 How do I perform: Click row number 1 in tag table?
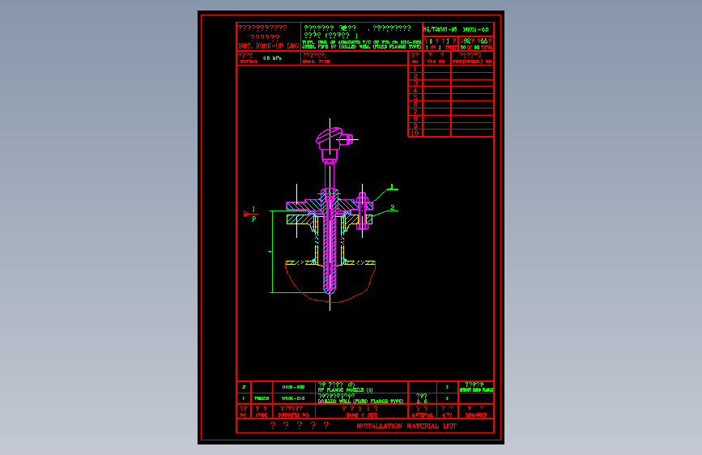pos(415,69)
